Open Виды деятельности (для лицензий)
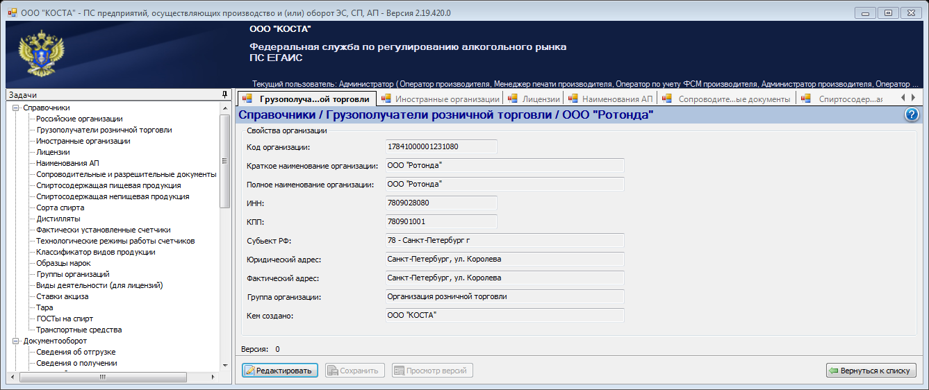This screenshot has width=929, height=390. point(99,286)
